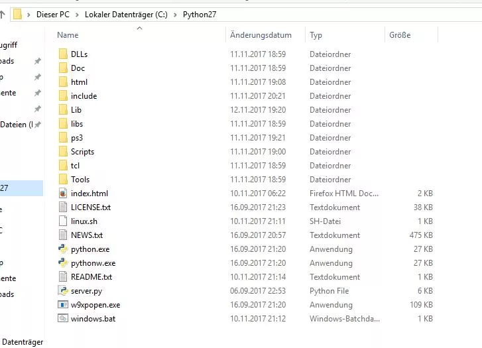482x348 pixels.
Task: Select the Scripts folder icon
Action: [x=63, y=152]
